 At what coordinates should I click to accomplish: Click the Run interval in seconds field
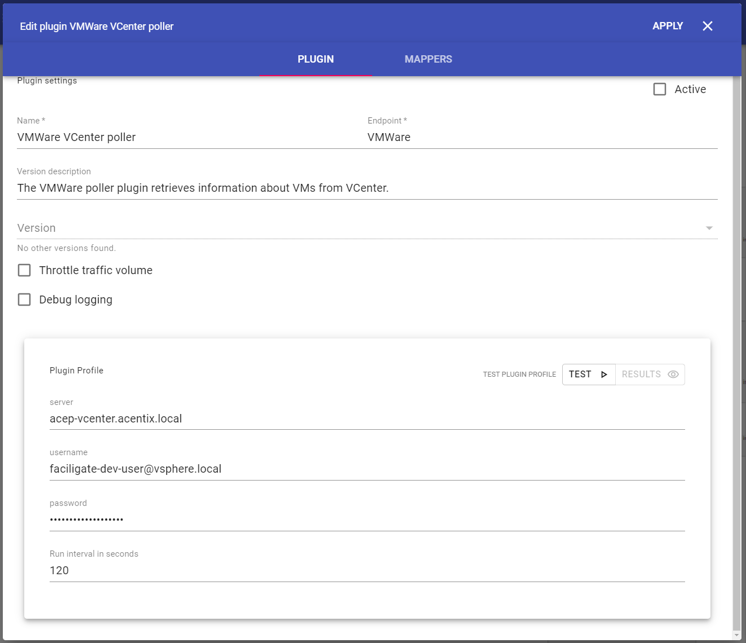coord(367,570)
